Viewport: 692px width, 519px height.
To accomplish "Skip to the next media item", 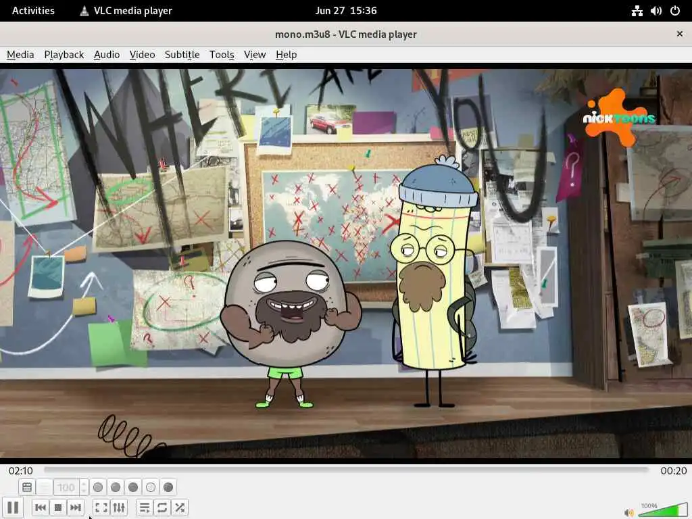I will (x=76, y=508).
